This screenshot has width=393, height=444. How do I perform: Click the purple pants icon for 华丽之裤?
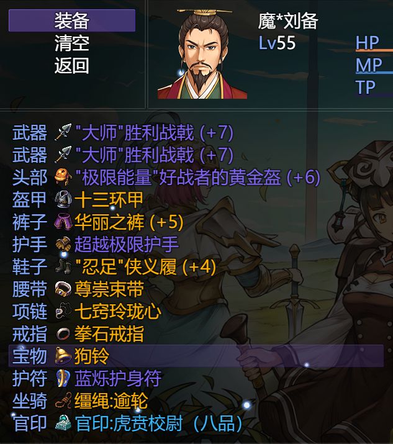pos(63,222)
